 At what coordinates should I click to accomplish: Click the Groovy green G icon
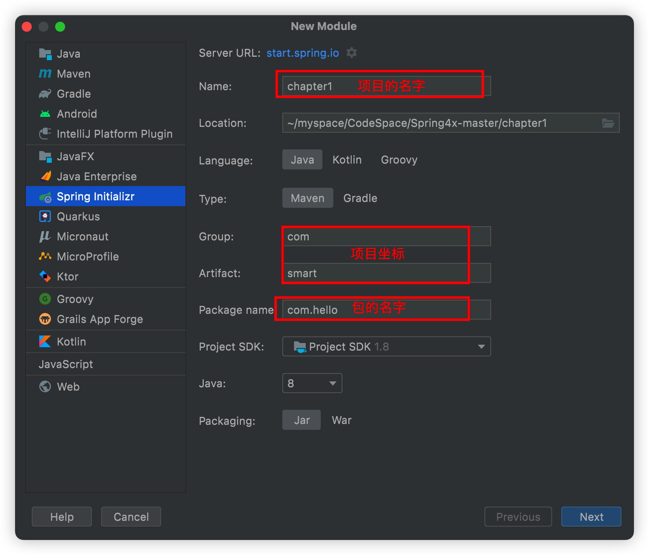tap(45, 299)
